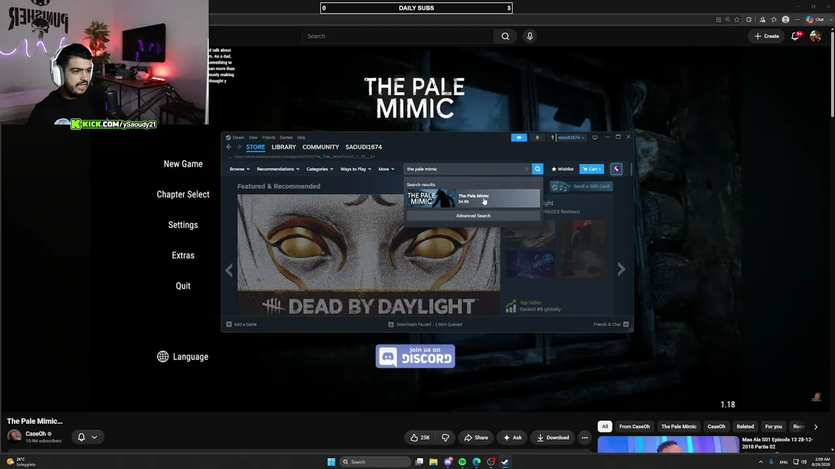Select the Related filter chip
The image size is (835, 469).
[745, 427]
